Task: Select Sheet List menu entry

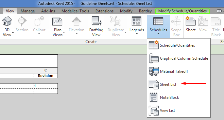Action: (x=179, y=84)
